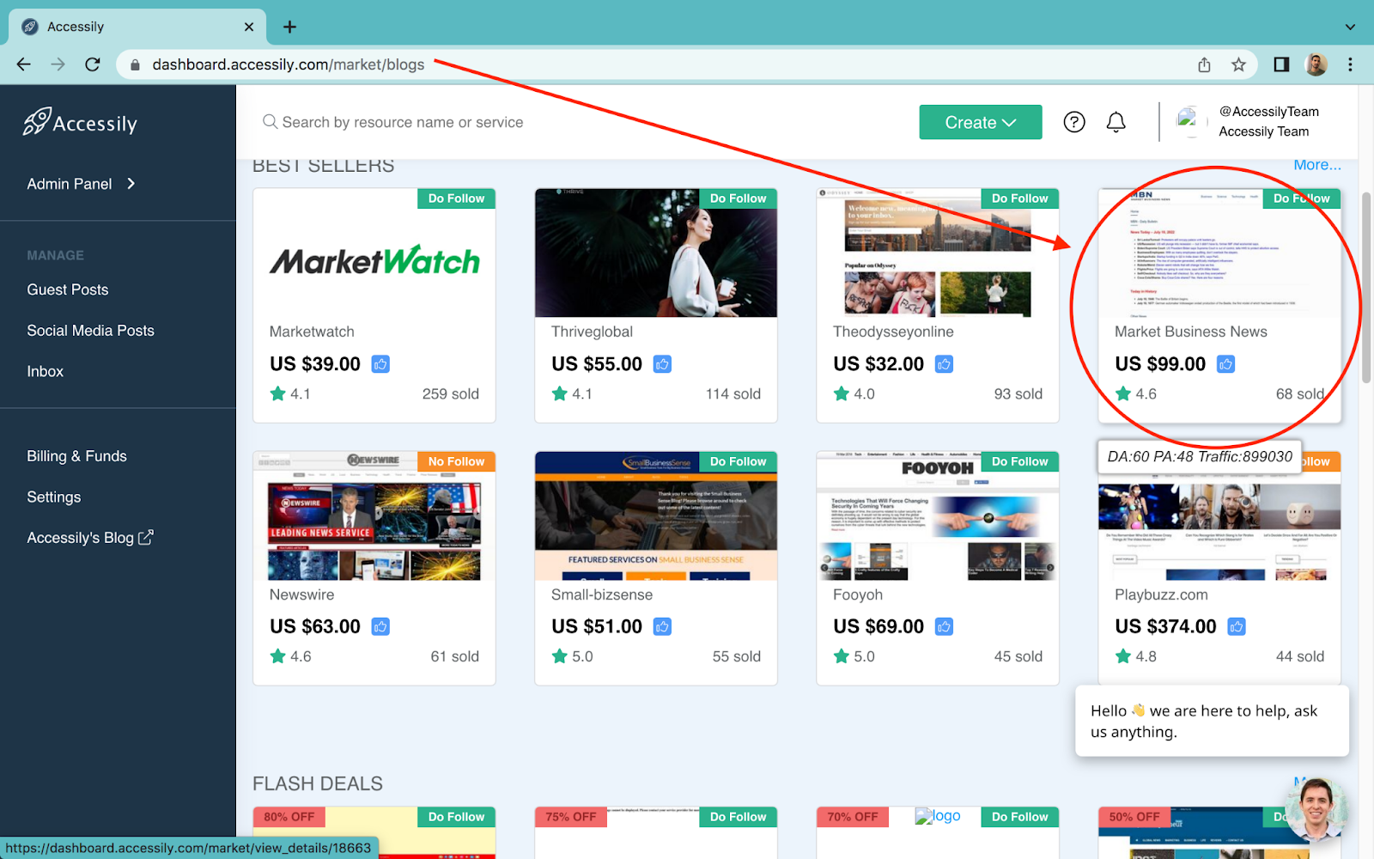Open the Newswire listing thumbnail
This screenshot has height=859, width=1374.
[x=374, y=516]
